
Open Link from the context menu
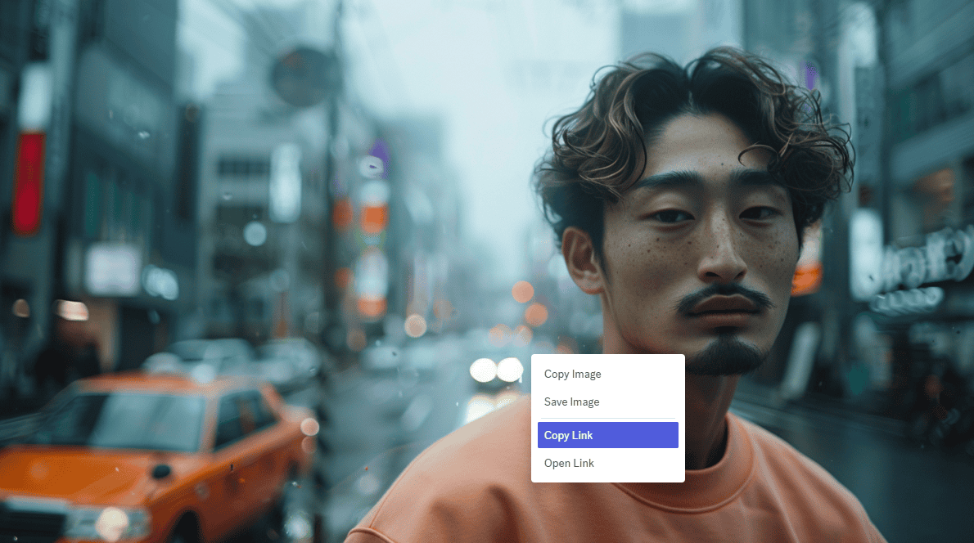coord(570,464)
